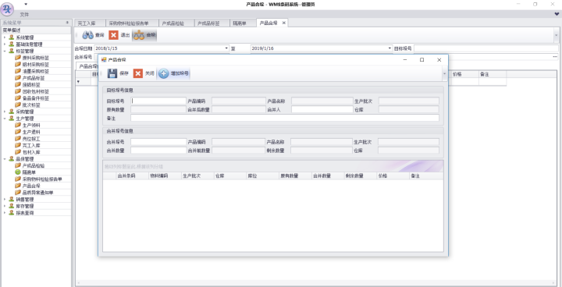Click the blue plus add-barcode icon
562x287 pixels.
pos(163,73)
